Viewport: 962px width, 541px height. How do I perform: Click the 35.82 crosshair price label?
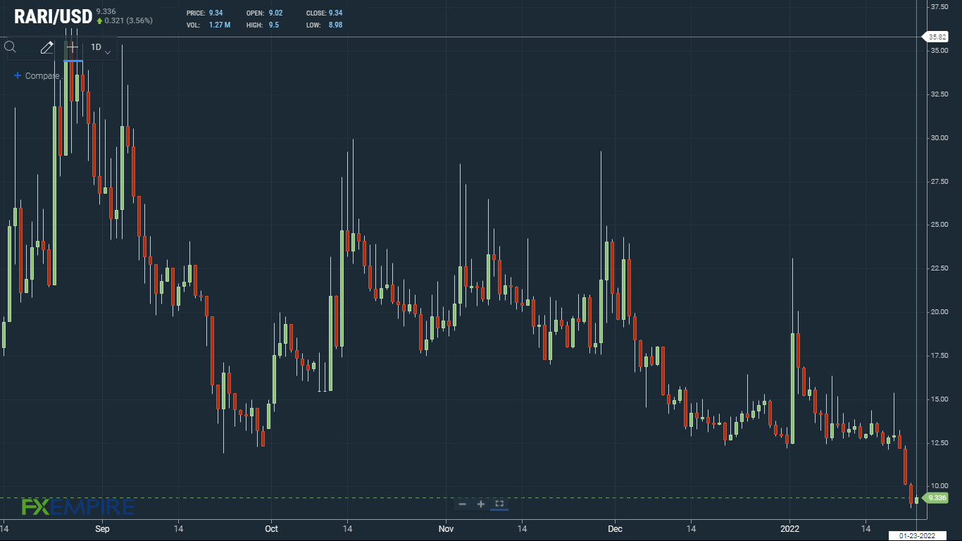pos(936,37)
